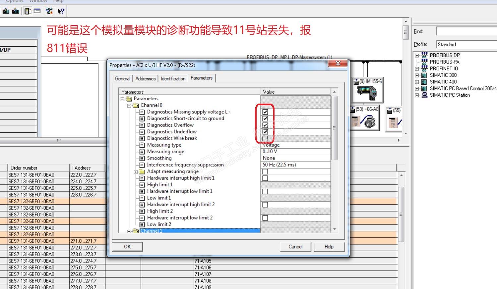Click the High limit 1 parameter icon
497x289 pixels.
142,185
